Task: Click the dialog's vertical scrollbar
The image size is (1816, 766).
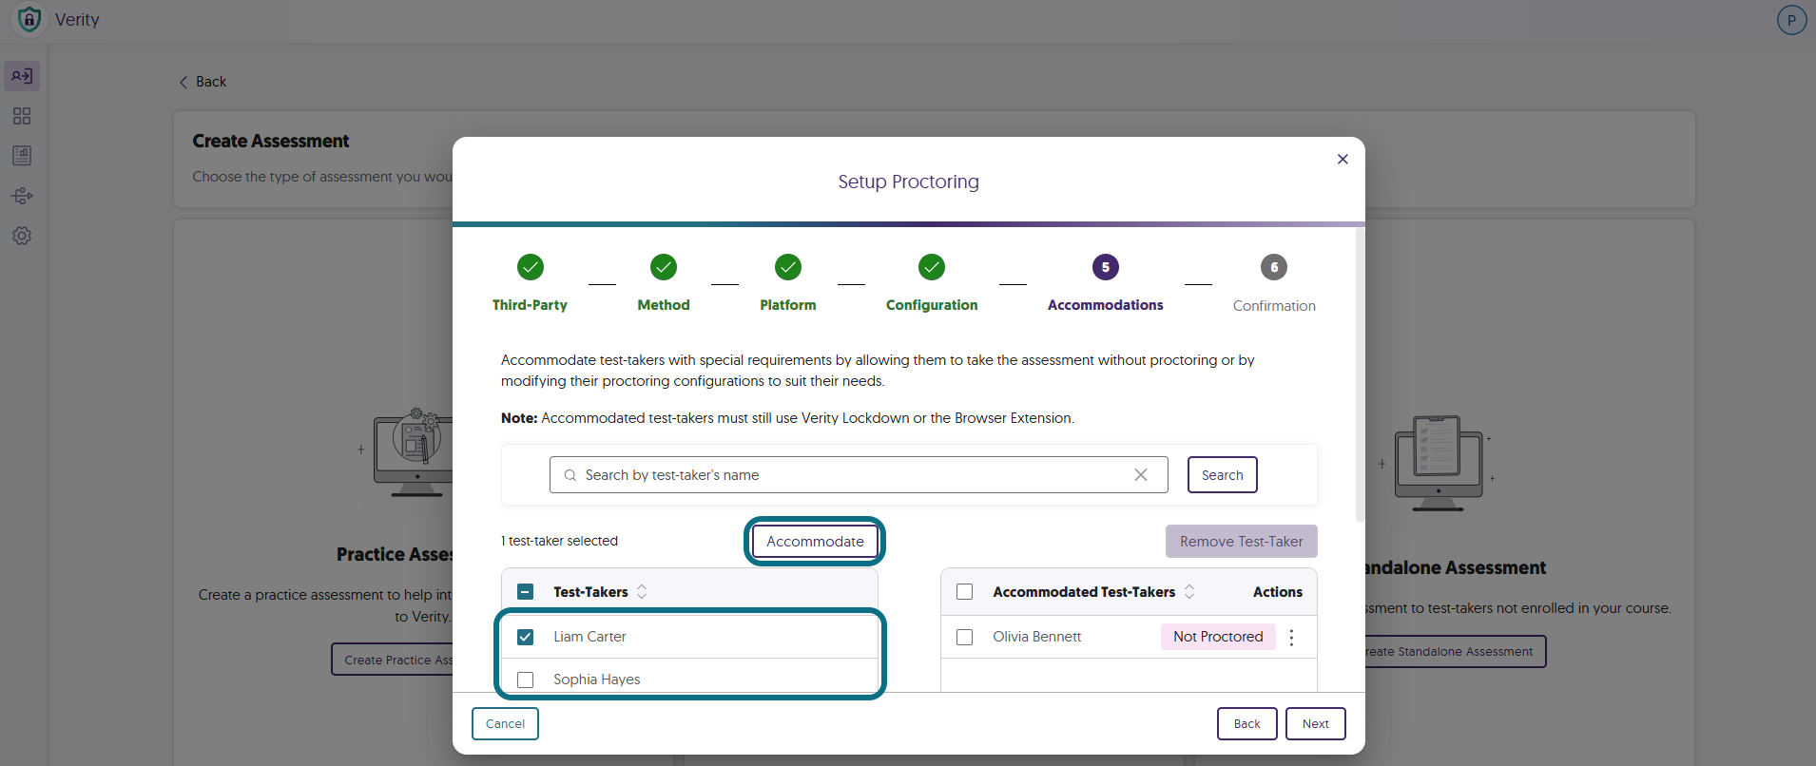Action: pos(1360,375)
